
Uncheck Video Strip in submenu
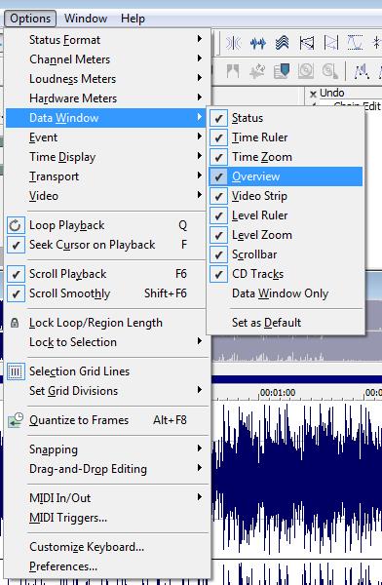pos(286,196)
